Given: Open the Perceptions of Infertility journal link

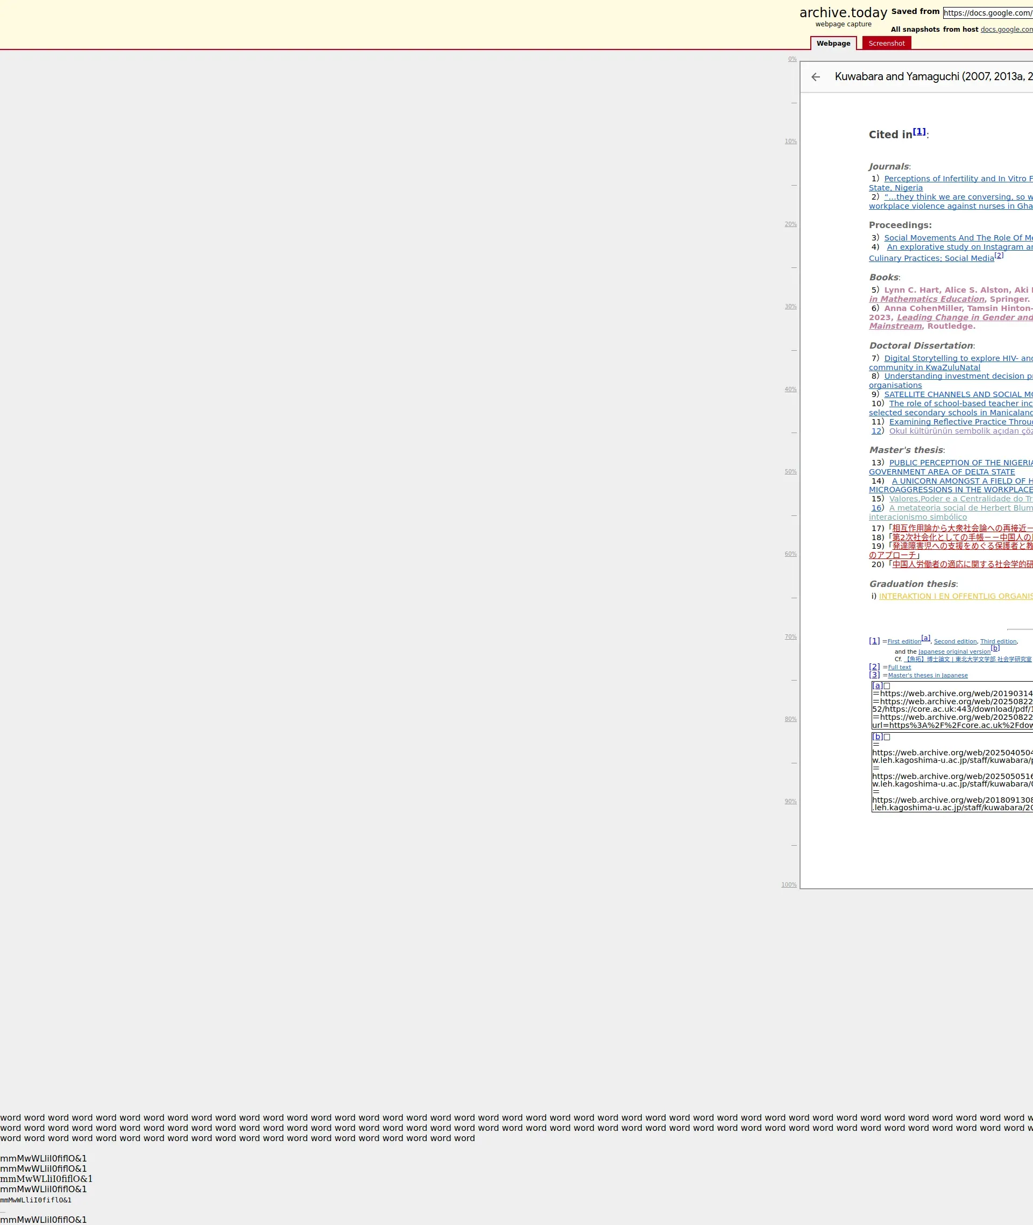Looking at the screenshot, I should click(x=958, y=179).
